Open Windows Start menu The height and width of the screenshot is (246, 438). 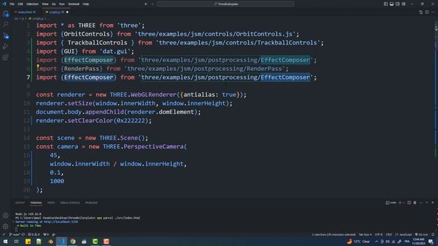click(5, 241)
